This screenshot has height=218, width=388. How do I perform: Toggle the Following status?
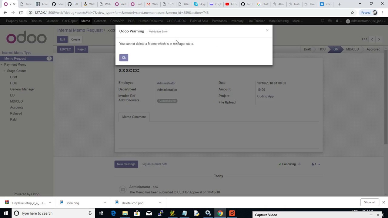[287, 164]
